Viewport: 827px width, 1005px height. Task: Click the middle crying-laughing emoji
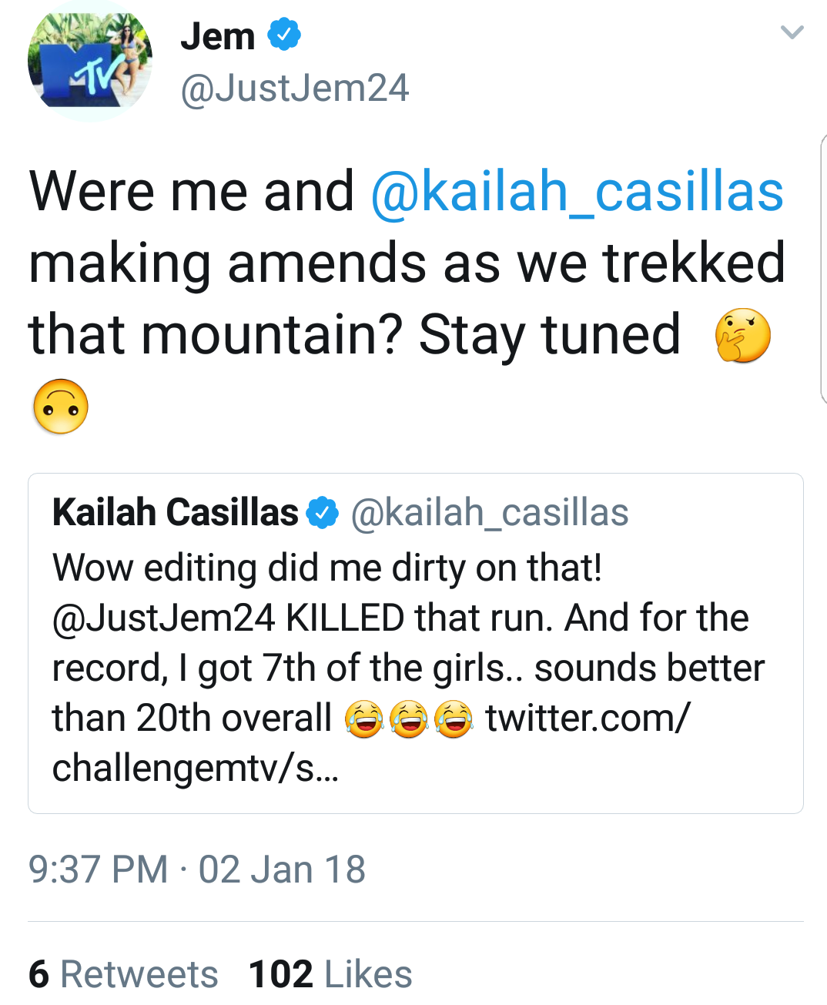(x=409, y=719)
